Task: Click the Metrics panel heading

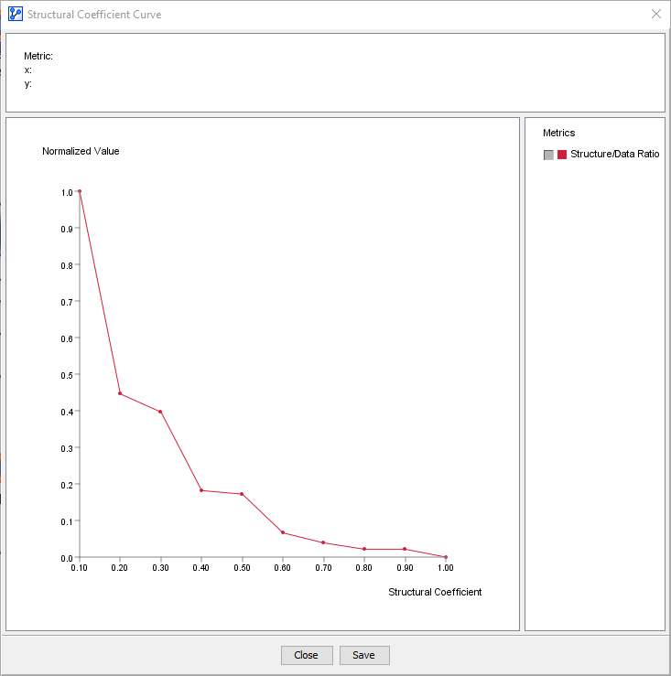Action: pos(558,133)
